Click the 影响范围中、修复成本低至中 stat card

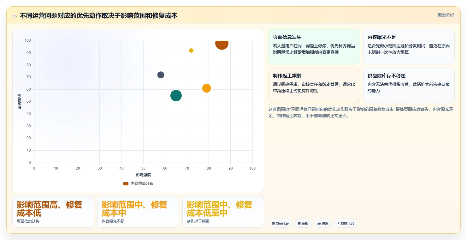pyautogui.click(x=223, y=212)
